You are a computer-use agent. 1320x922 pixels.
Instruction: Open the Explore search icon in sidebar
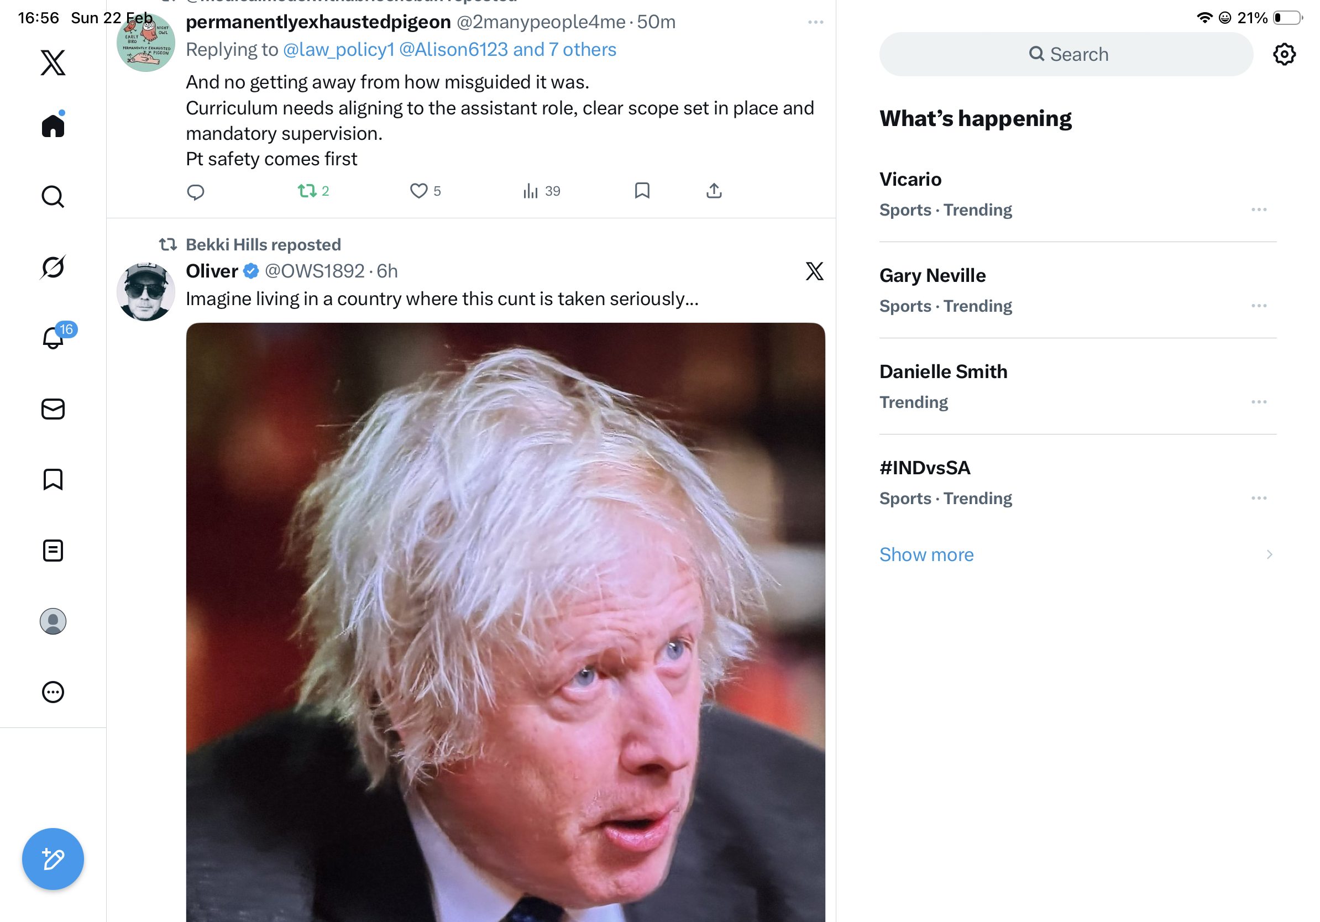53,197
